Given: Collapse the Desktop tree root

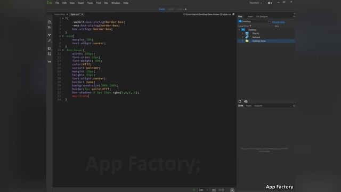Looking at the screenshot, I should pos(239,30).
